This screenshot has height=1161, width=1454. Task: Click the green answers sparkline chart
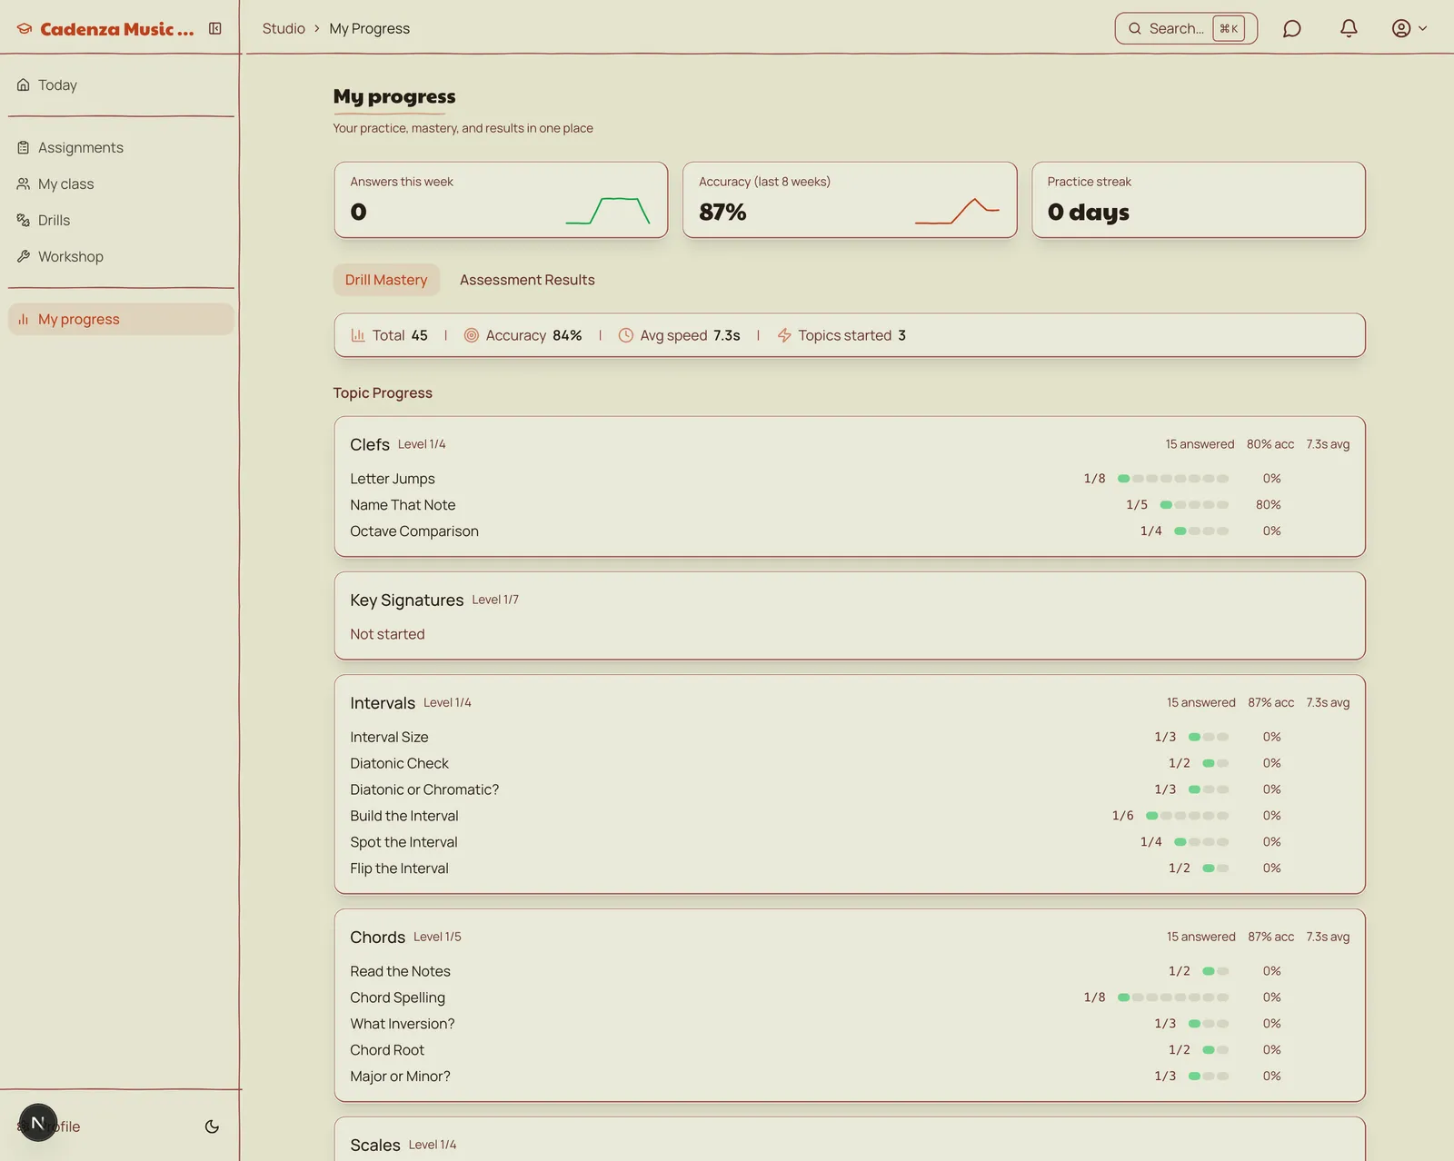[608, 211]
